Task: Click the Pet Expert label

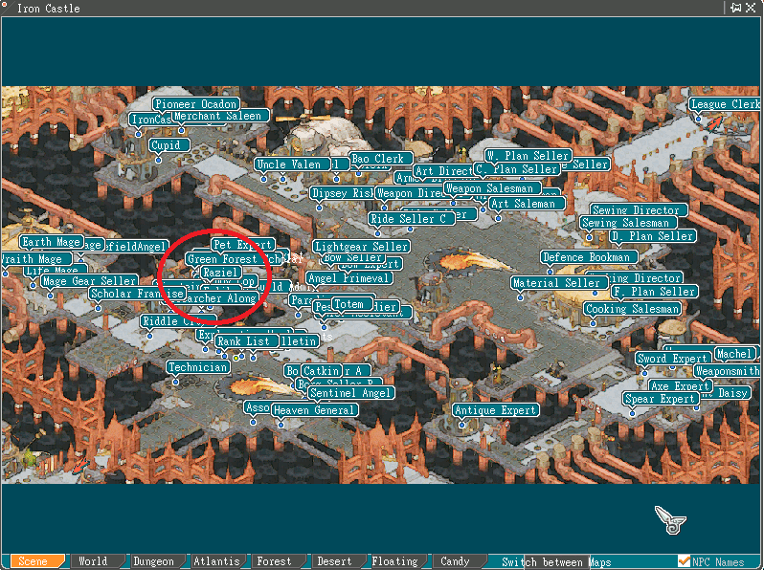Action: [x=242, y=245]
